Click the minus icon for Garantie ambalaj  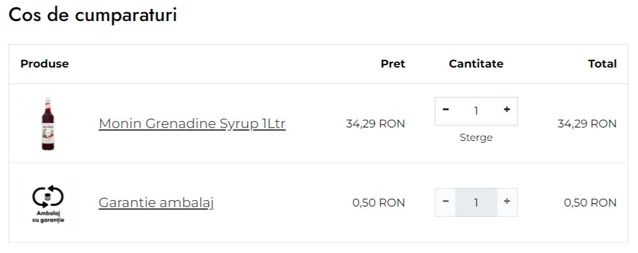[446, 201]
